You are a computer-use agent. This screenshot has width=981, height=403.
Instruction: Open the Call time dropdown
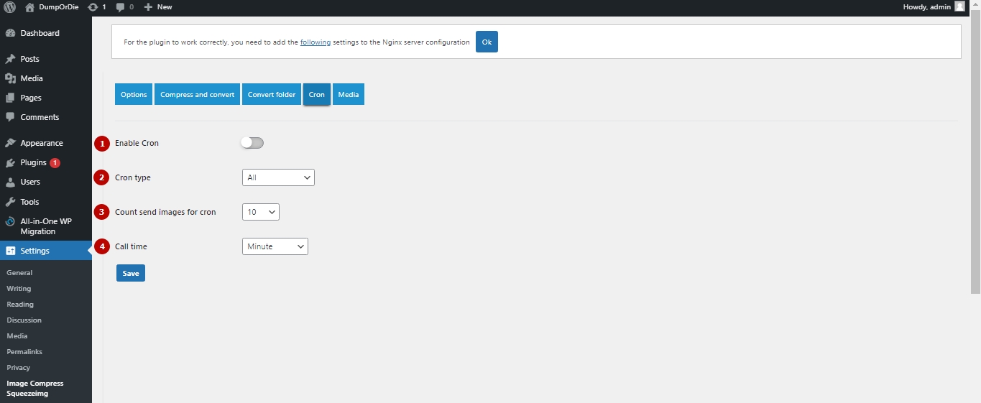coord(275,246)
